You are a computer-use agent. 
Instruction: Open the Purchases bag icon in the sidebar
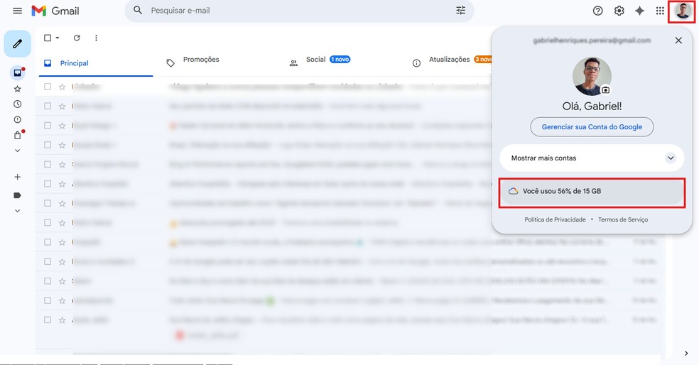[17, 135]
